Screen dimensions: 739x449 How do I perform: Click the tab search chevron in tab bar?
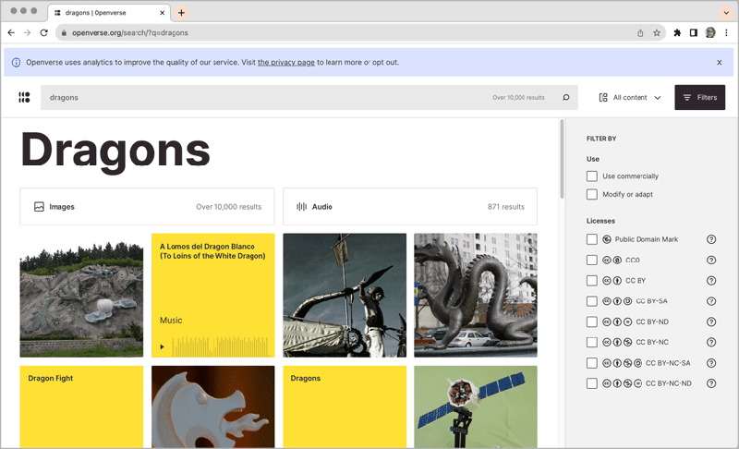click(726, 13)
